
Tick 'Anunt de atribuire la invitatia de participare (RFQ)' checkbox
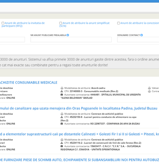click(x=3, y=23)
